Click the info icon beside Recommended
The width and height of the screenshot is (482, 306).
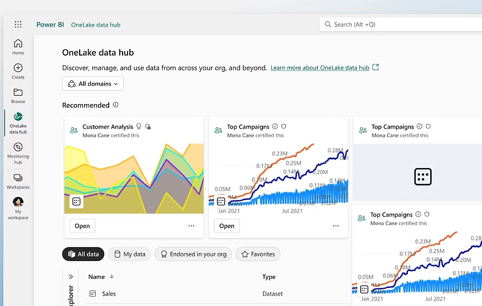[116, 105]
